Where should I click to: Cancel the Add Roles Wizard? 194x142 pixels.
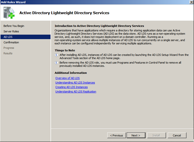[177, 135]
